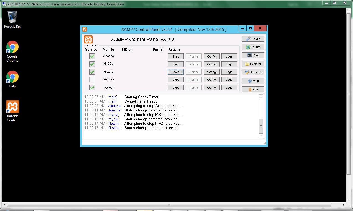This screenshot has height=211, width=353.
Task: Click the XAMPP logo in the panel header
Action: coord(88,40)
